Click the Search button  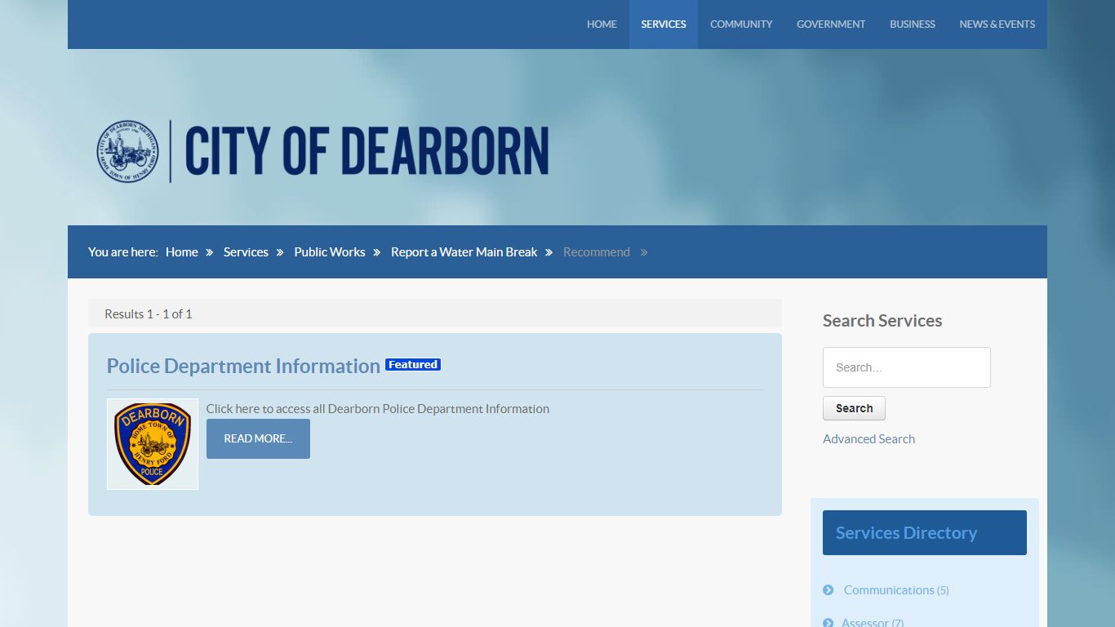[854, 408]
